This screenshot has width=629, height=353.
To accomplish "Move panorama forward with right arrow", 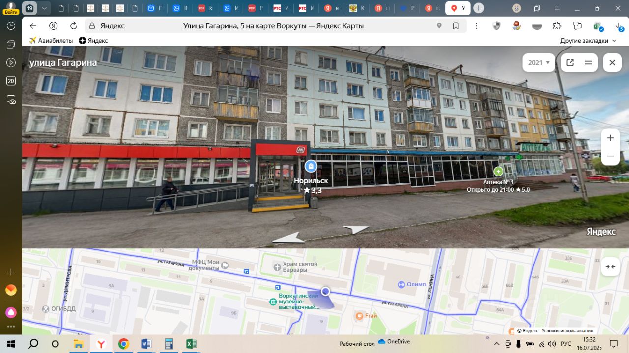I will [355, 229].
